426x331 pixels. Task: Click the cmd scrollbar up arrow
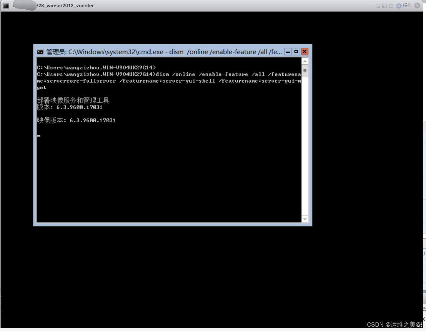(x=305, y=61)
